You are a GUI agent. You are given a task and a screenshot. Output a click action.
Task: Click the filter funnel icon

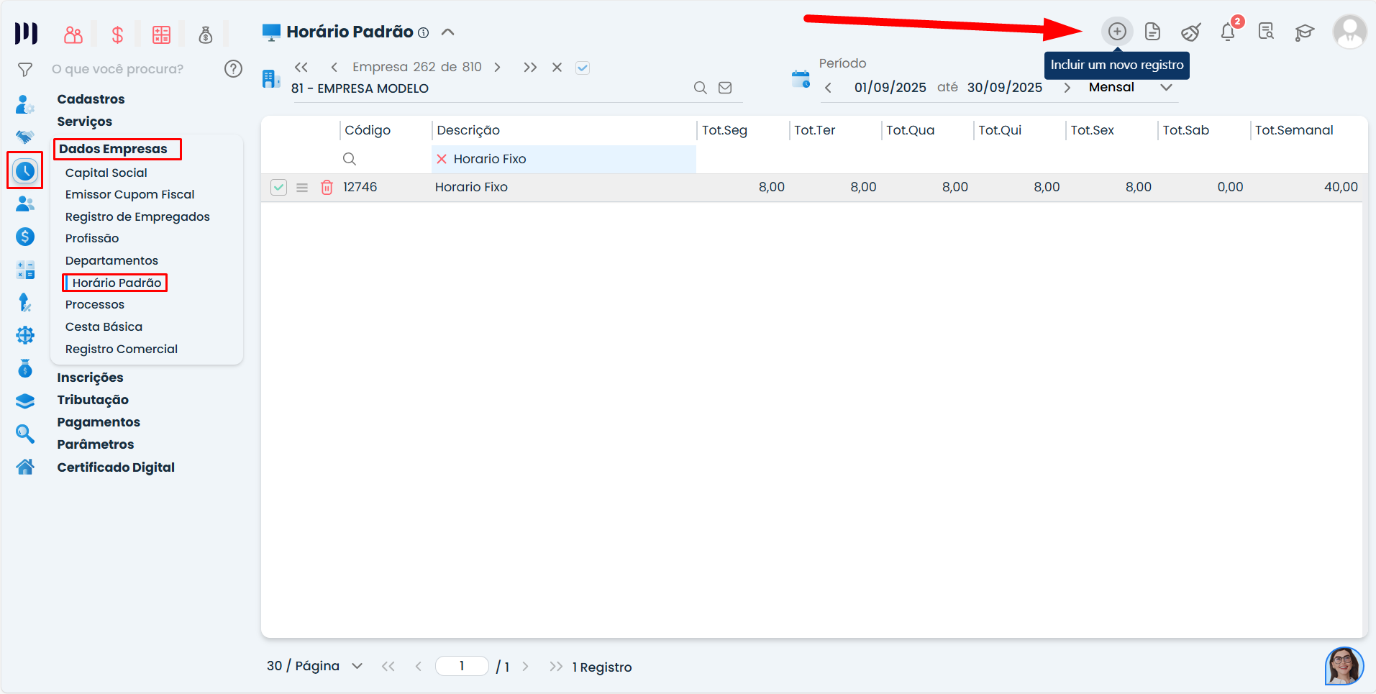click(25, 70)
